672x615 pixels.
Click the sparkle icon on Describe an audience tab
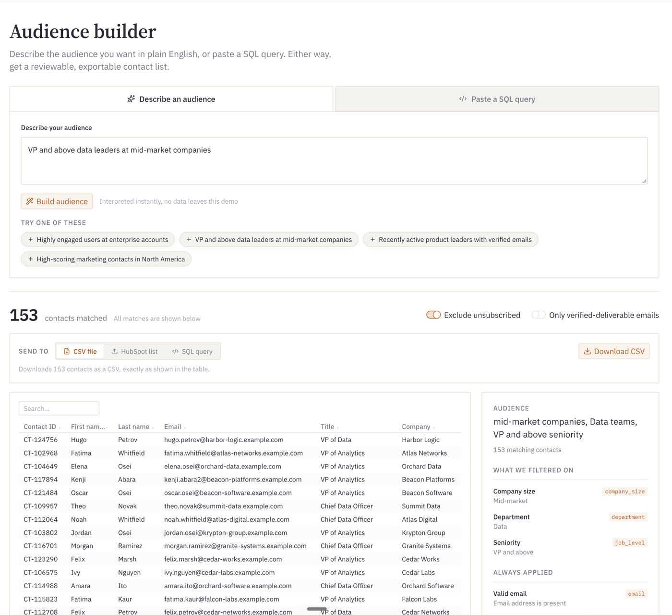[x=131, y=99]
